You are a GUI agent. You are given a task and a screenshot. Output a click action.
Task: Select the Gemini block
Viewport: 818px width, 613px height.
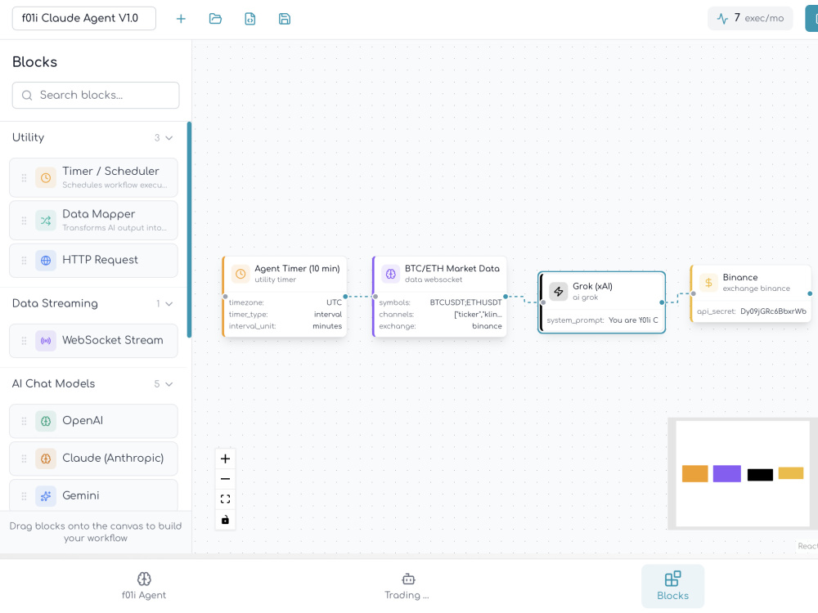point(93,495)
